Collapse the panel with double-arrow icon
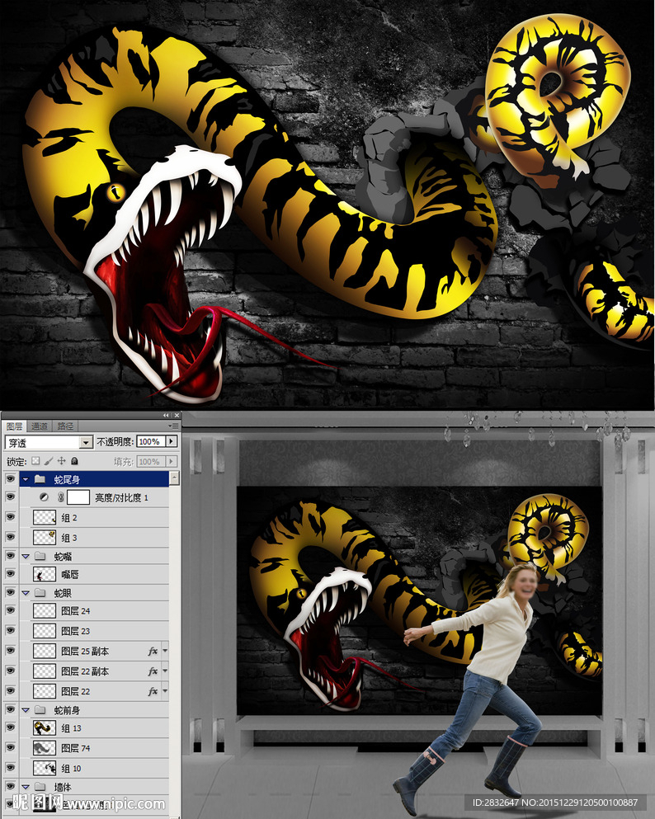This screenshot has height=819, width=655. coord(166,415)
